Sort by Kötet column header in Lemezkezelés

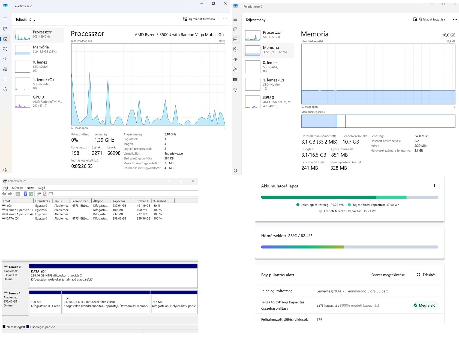coord(18,201)
